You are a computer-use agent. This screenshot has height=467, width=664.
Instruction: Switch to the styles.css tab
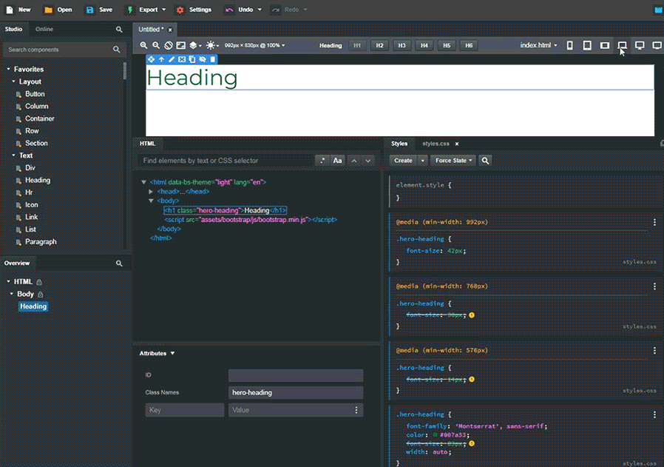click(x=436, y=144)
